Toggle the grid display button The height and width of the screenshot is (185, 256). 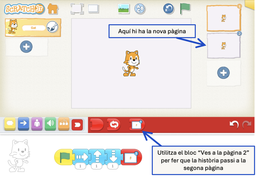(93, 9)
